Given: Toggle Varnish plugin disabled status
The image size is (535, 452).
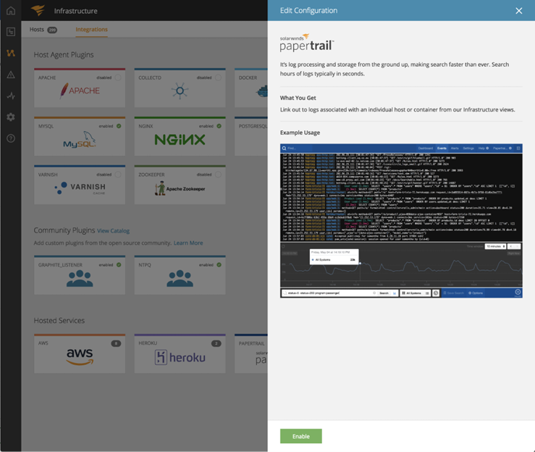Looking at the screenshot, I should (x=118, y=175).
